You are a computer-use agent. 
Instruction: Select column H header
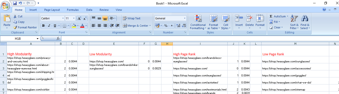(x=167, y=44)
